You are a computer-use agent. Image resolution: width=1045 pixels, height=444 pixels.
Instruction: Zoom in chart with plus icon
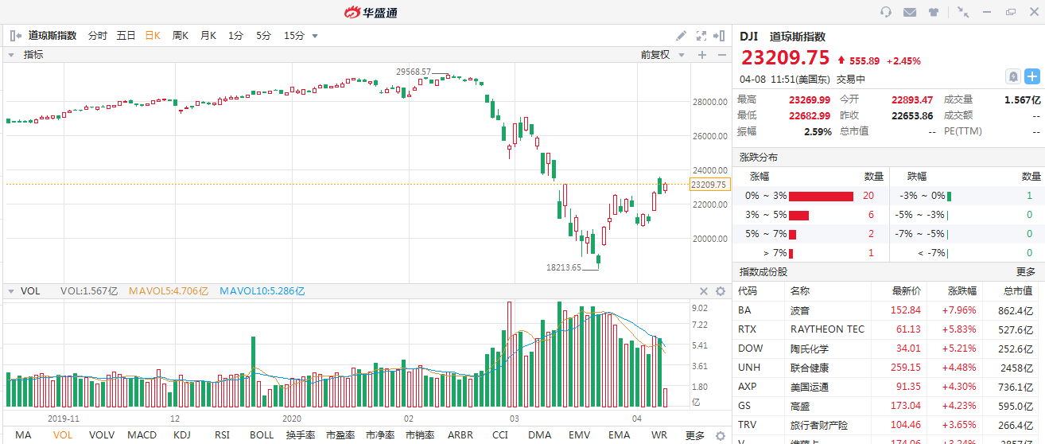[702, 55]
